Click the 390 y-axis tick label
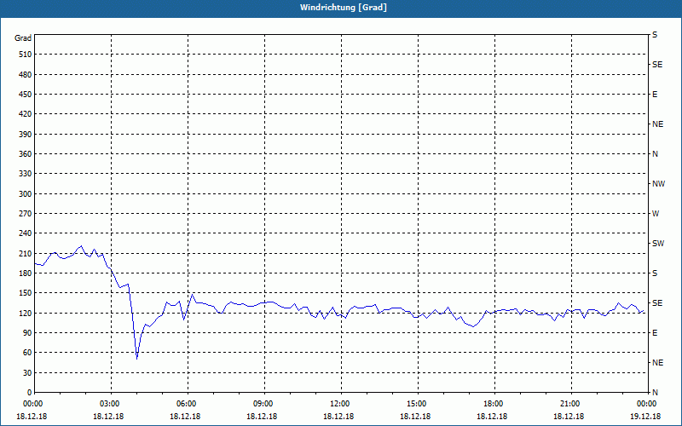The width and height of the screenshot is (682, 426). coord(26,134)
